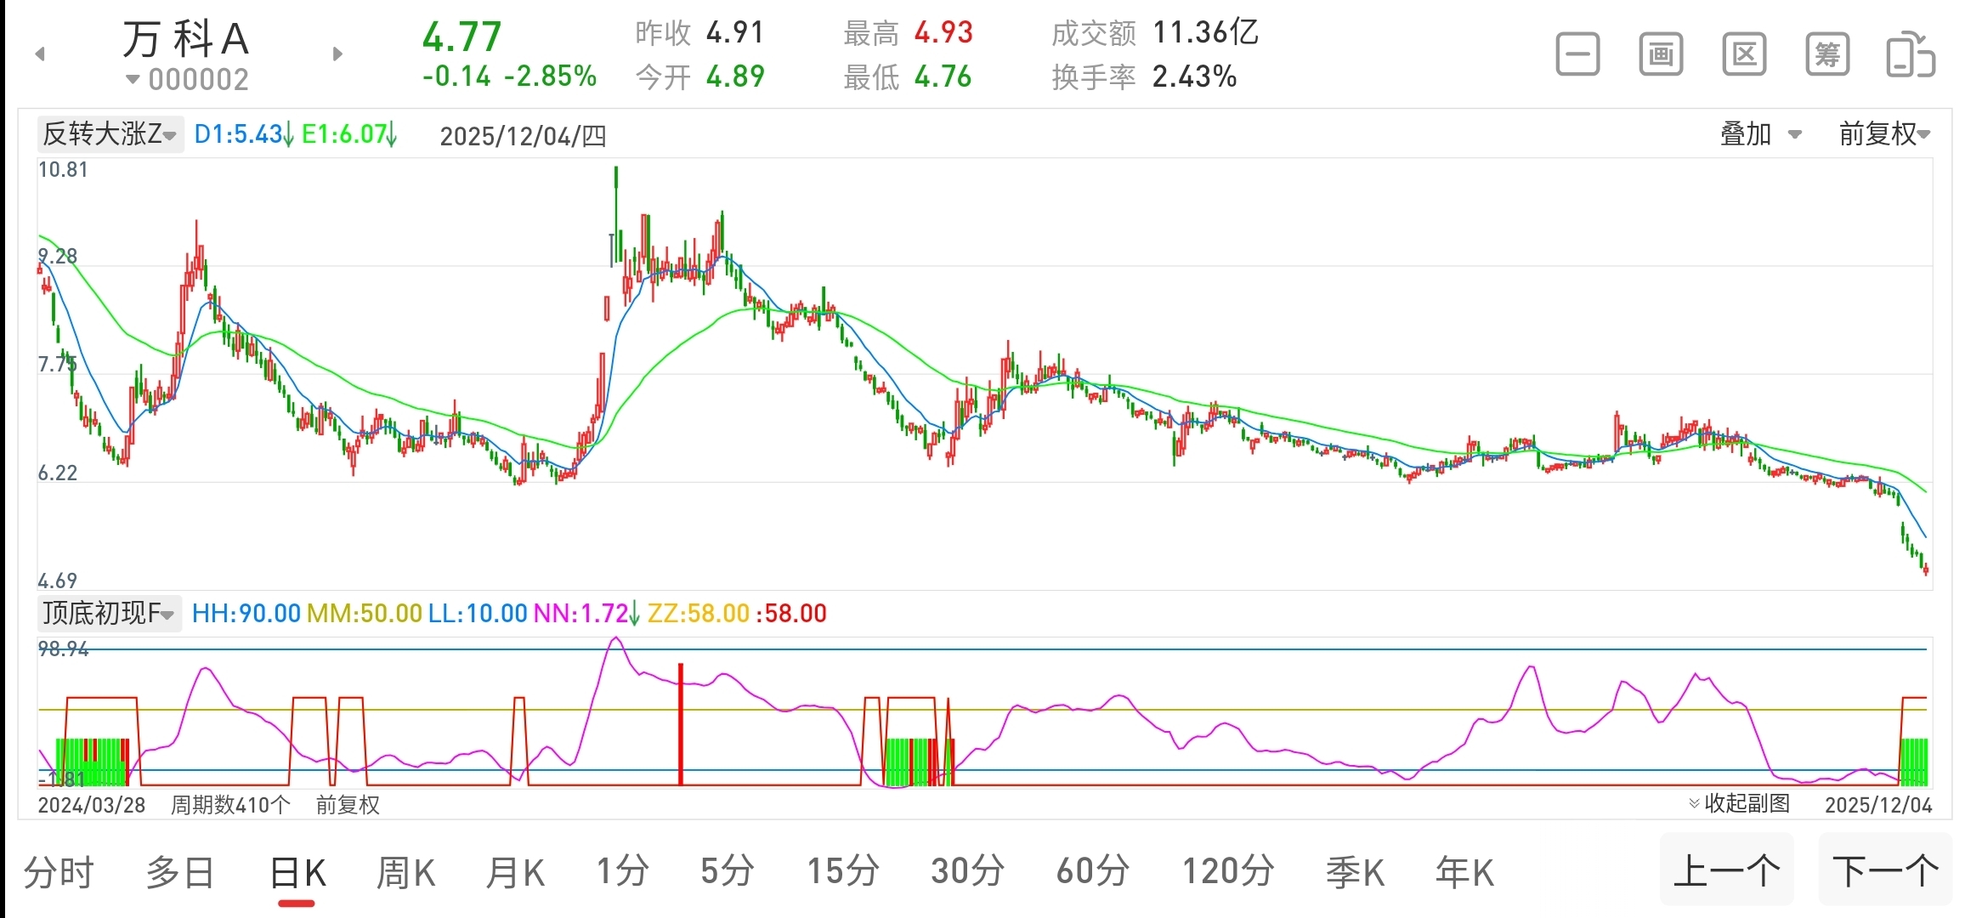
Task: Open the drawing tool (画) icon
Action: pos(1661,55)
